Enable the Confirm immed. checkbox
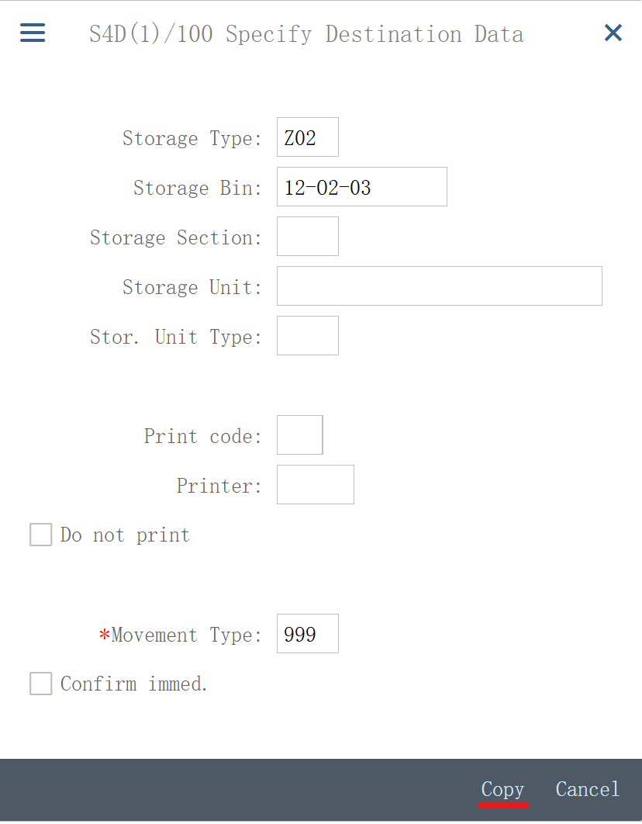This screenshot has height=824, width=642. pos(41,684)
